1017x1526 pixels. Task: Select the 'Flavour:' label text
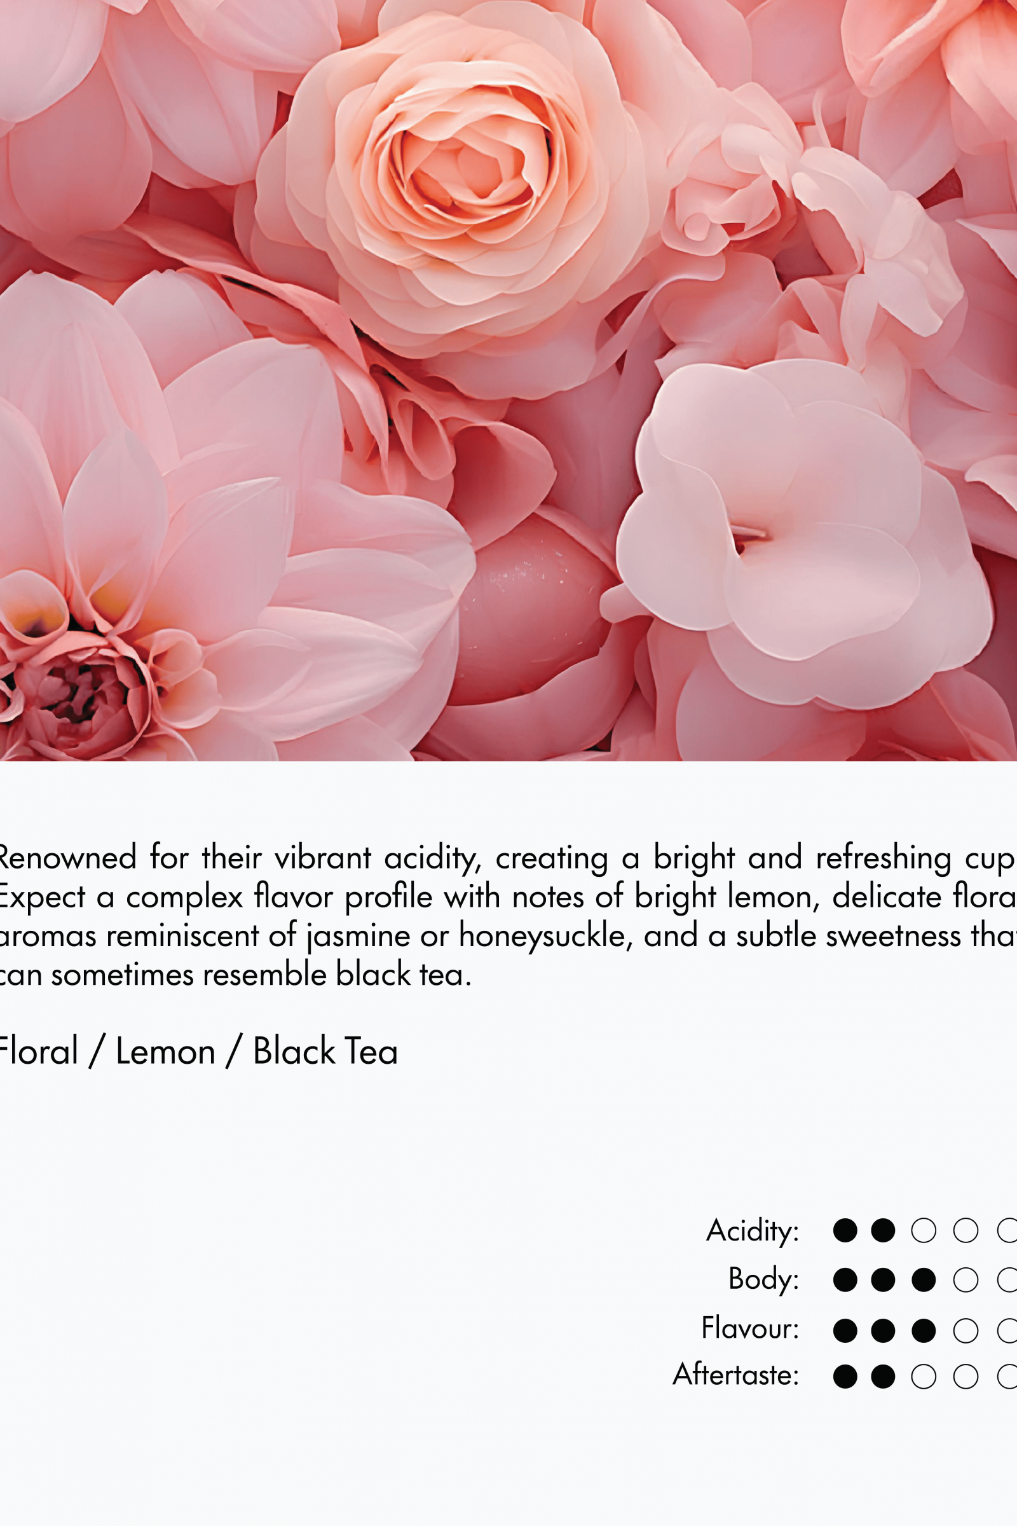click(x=751, y=1328)
